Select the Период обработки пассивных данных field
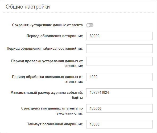This screenshot has height=133, width=157. point(119,77)
